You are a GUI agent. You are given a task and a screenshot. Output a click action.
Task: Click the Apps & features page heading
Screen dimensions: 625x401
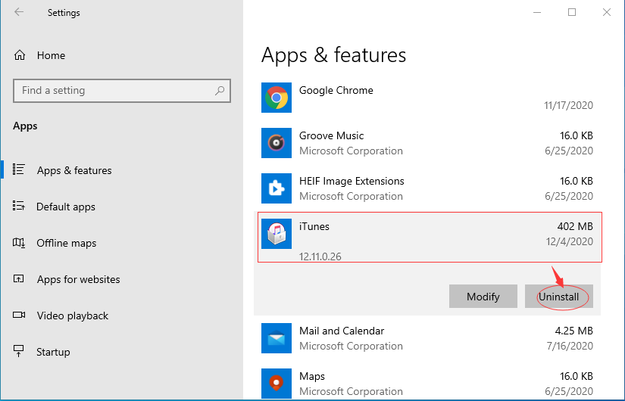333,55
